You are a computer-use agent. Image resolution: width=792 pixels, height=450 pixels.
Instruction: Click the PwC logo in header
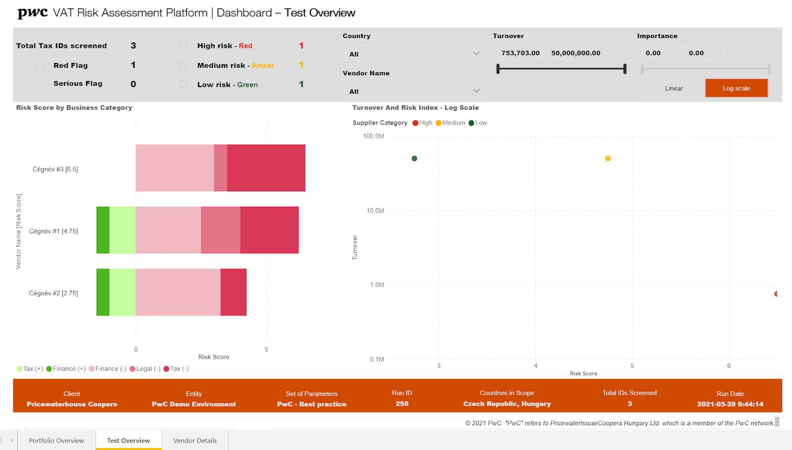[33, 13]
